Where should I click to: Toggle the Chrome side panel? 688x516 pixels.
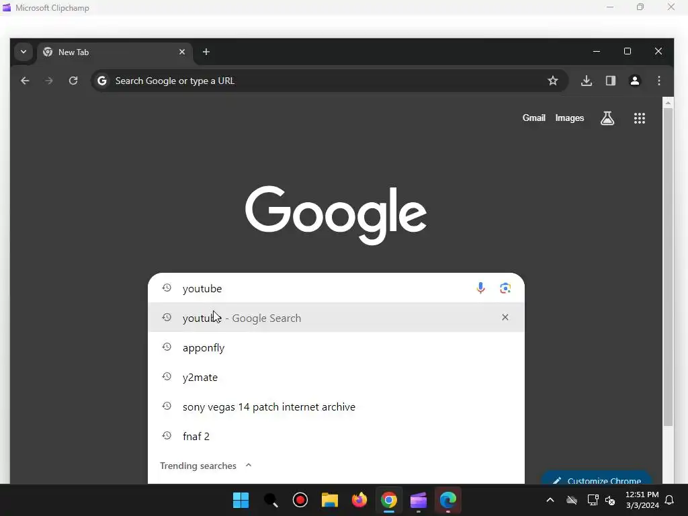click(x=610, y=81)
